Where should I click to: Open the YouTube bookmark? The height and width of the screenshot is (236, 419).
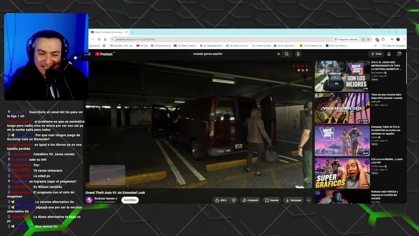(x=142, y=46)
